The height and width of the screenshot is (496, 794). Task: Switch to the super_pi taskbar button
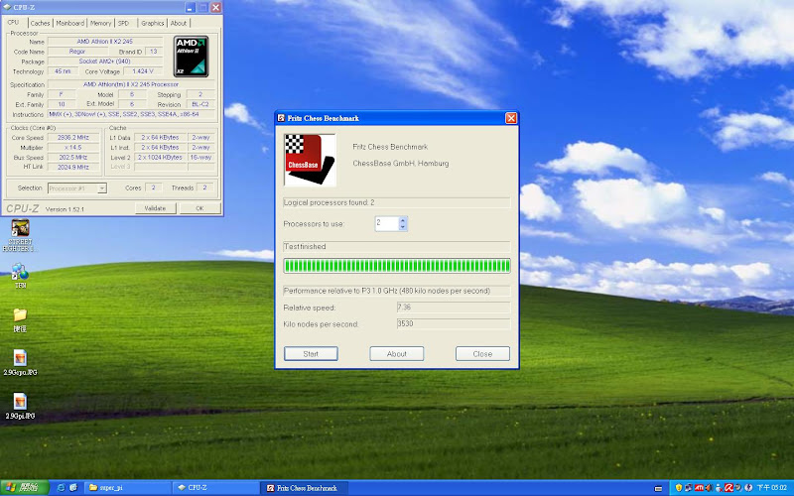128,488
